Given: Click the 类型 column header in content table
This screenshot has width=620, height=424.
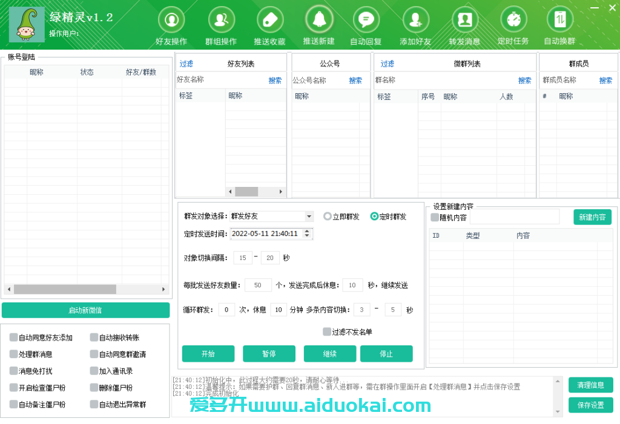Looking at the screenshot, I should click(472, 235).
